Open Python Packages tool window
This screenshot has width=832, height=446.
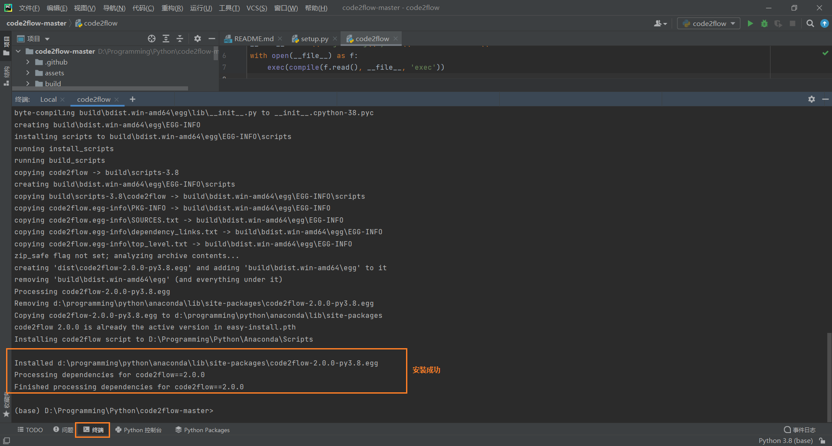tap(202, 430)
